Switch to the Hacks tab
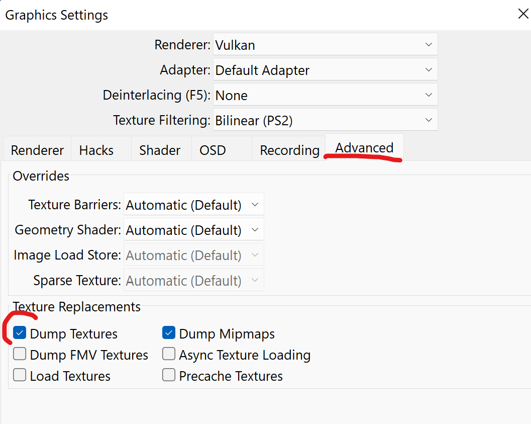This screenshot has width=531, height=424. point(96,150)
